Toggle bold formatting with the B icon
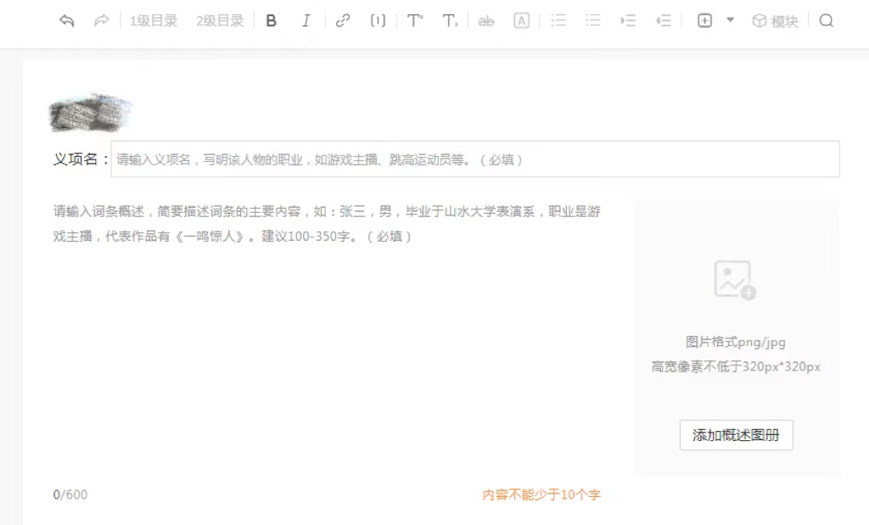This screenshot has width=869, height=525. pyautogui.click(x=271, y=20)
